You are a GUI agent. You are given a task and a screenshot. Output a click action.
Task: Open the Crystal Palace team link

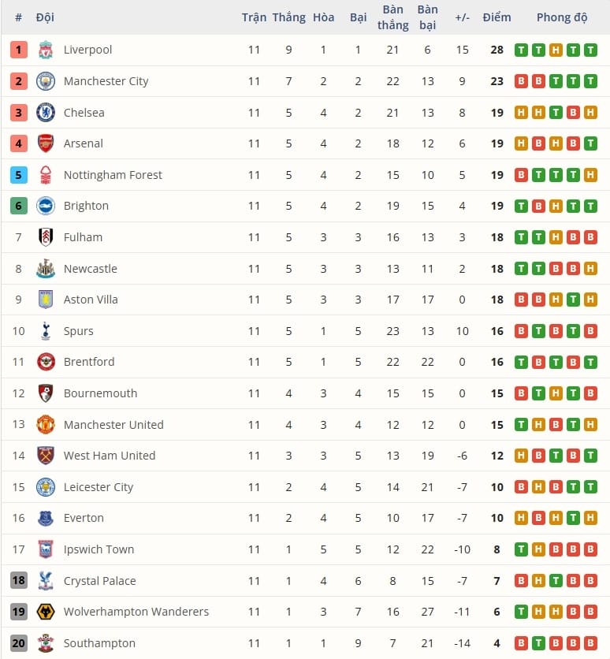click(x=99, y=581)
